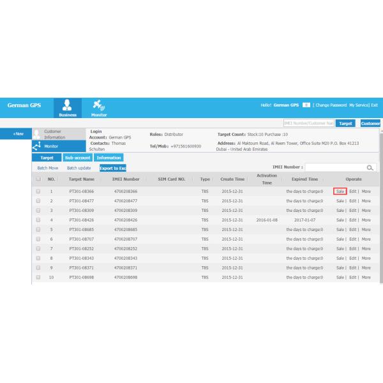Viewport: 383px width, 383px height.
Task: Click the Export to Excel button
Action: click(113, 168)
